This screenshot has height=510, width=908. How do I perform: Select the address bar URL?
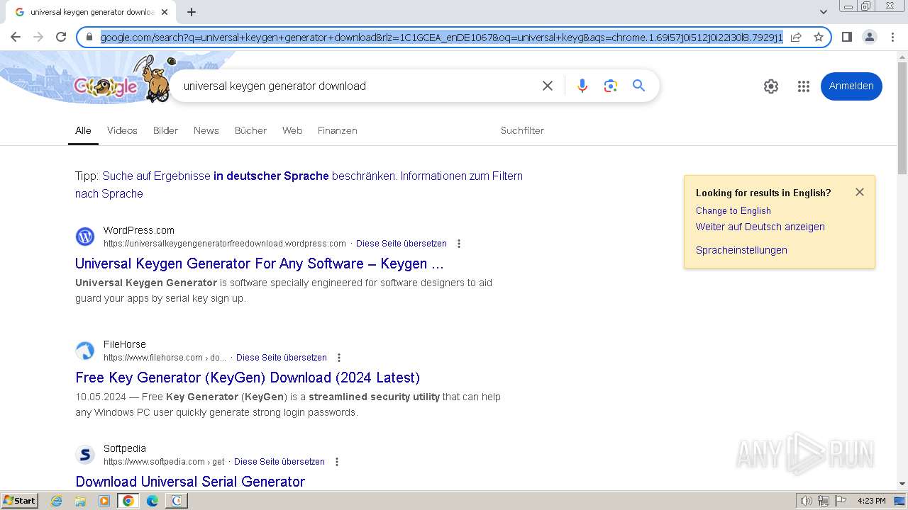[x=441, y=37]
